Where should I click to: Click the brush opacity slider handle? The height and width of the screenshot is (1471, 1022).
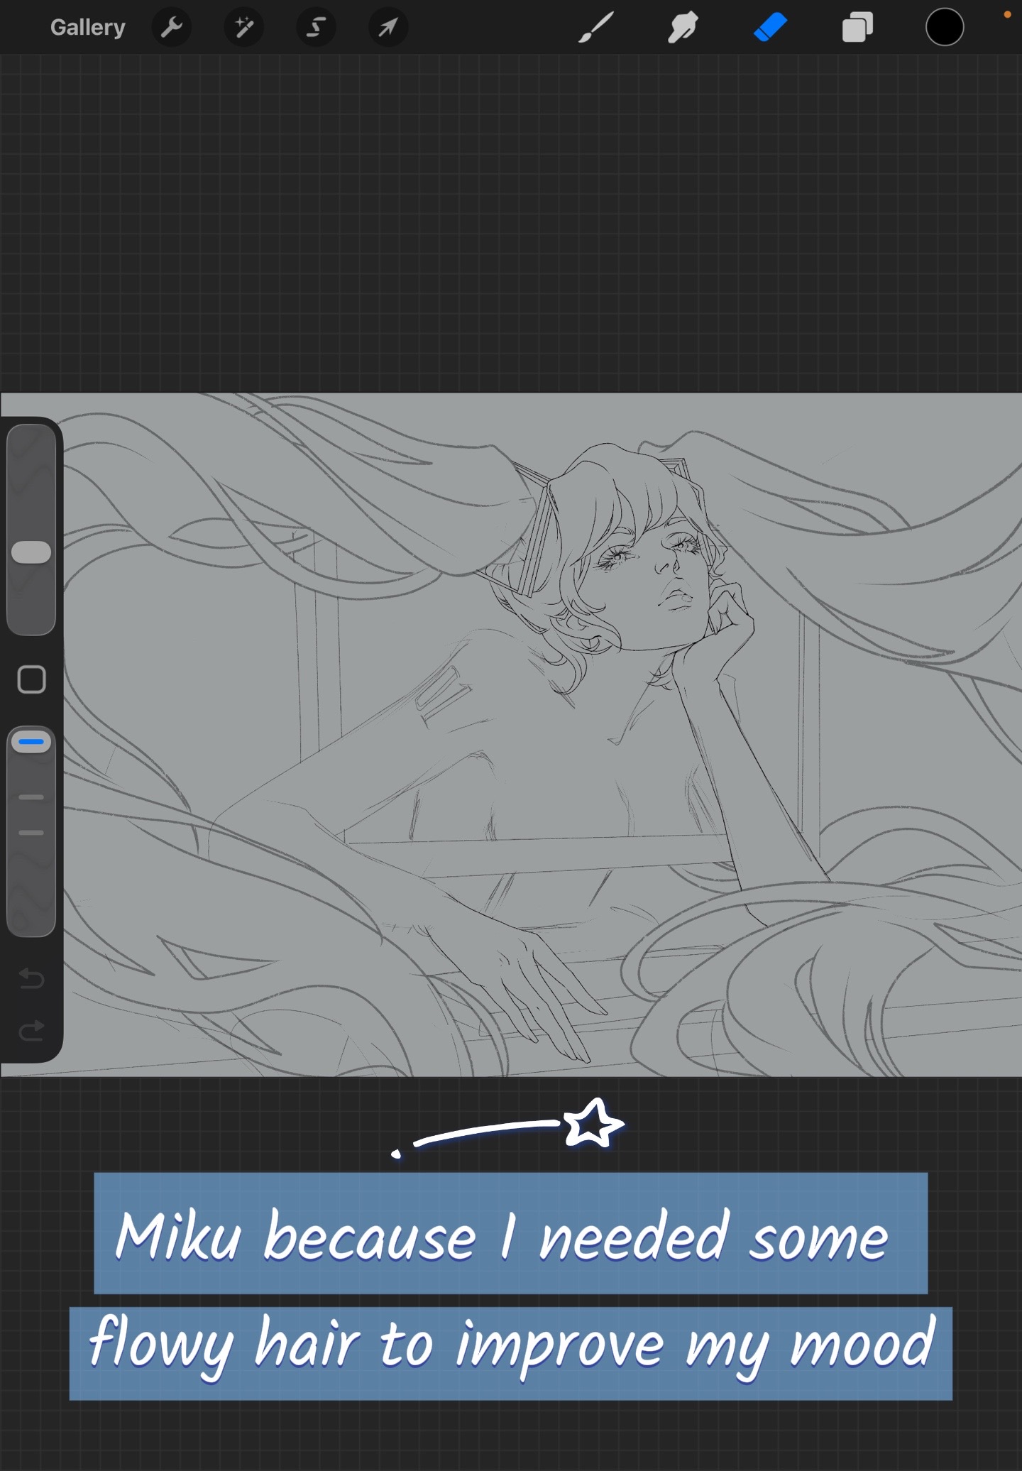pos(31,743)
